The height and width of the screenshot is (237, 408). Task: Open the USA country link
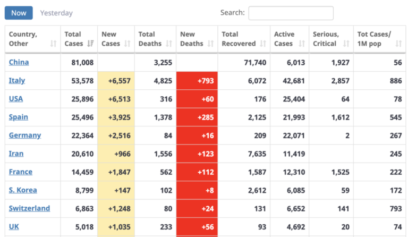point(16,99)
